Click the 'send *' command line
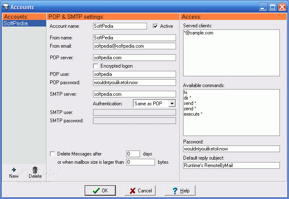289x199 pixels. pyautogui.click(x=190, y=103)
